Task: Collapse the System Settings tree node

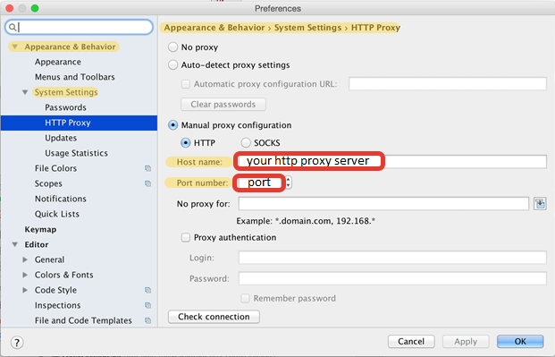Action: click(x=25, y=92)
